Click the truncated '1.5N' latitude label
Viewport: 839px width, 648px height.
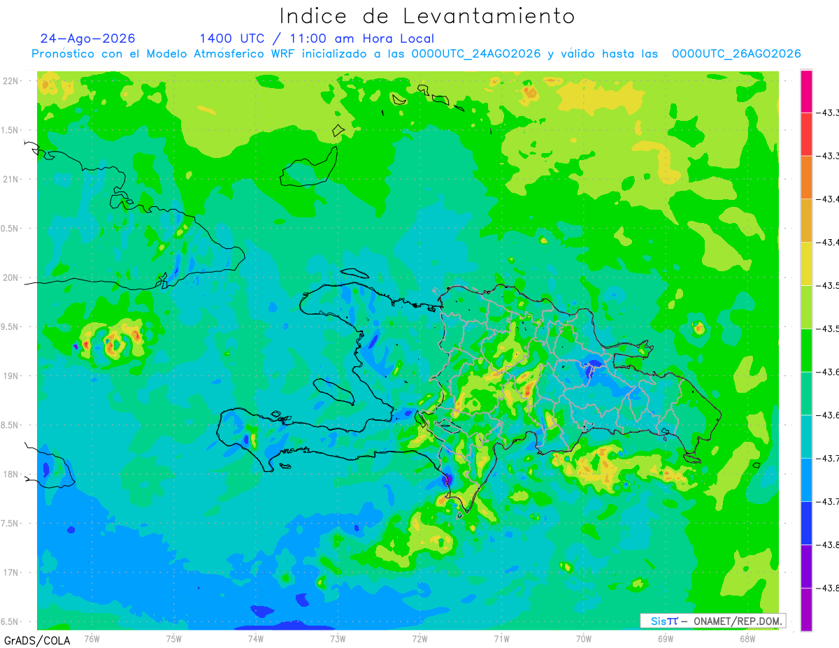[9, 131]
